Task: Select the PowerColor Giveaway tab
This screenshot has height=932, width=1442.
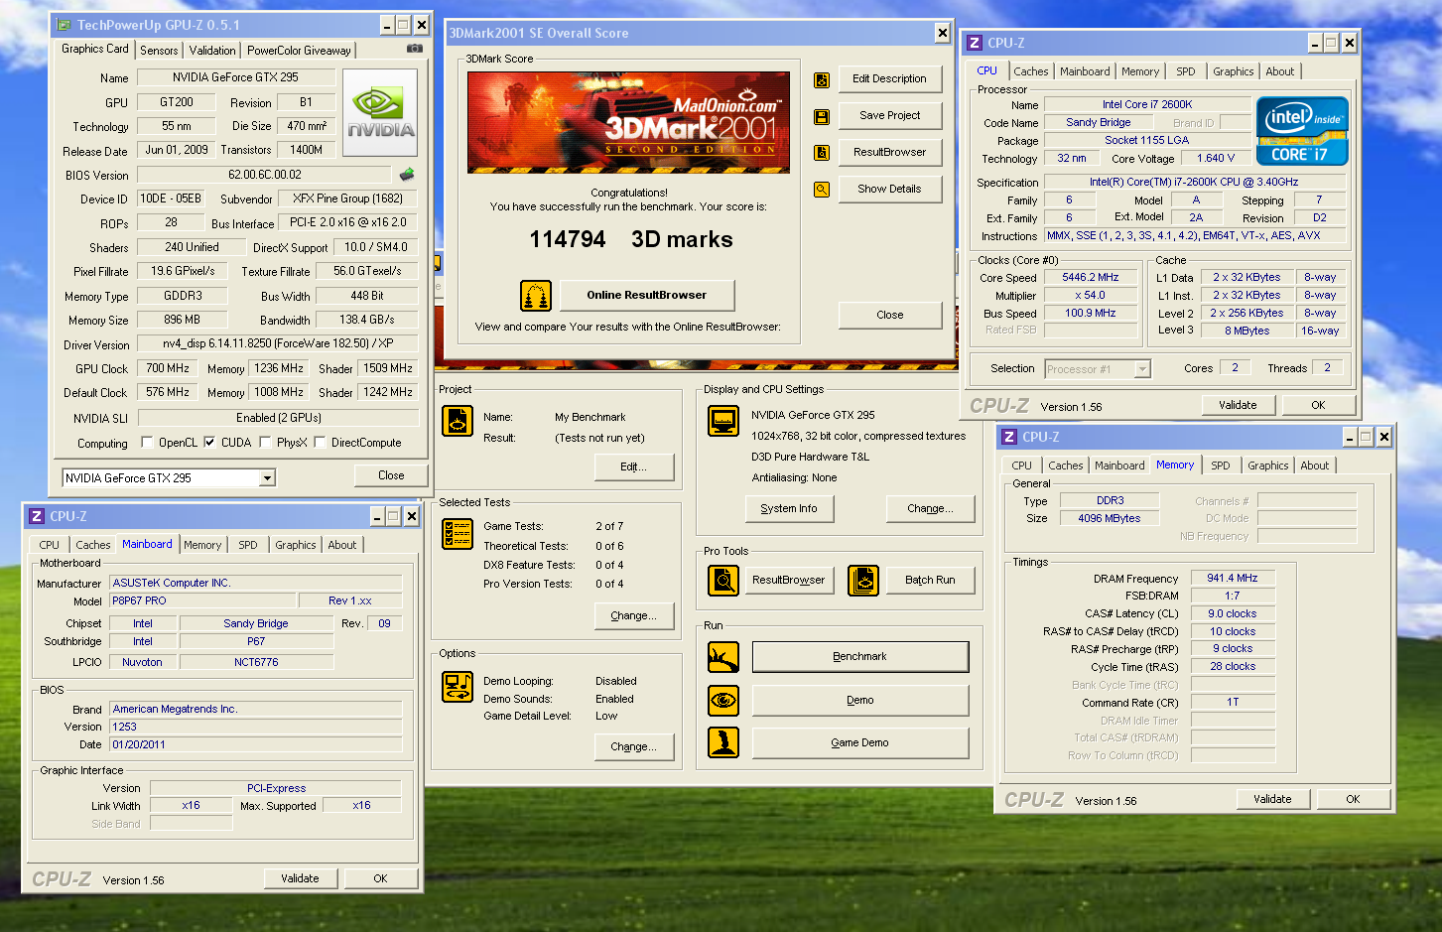Action: (x=299, y=51)
